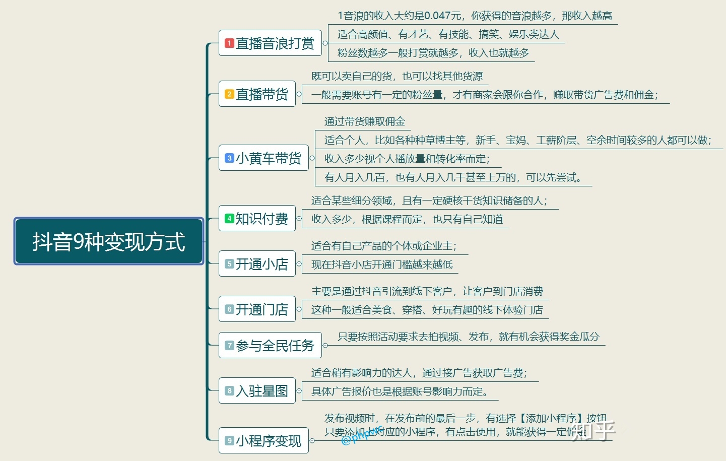Select subtopic 收入多少视个人播放量和转化率而定
The width and height of the screenshot is (726, 461).
click(x=407, y=159)
